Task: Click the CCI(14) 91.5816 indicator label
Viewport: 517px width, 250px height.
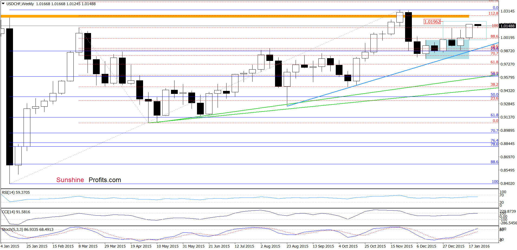Action: click(16, 212)
